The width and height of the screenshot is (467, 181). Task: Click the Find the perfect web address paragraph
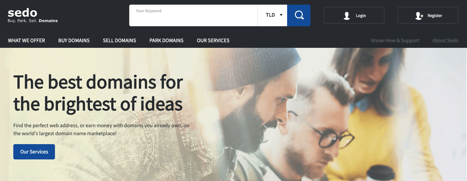click(x=101, y=130)
